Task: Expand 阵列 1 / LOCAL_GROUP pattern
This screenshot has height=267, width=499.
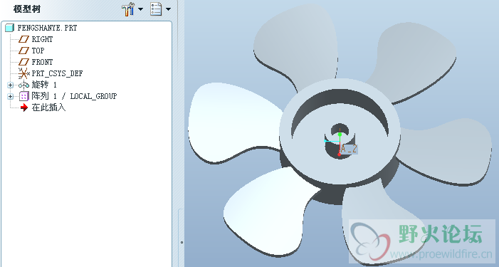Action: click(10, 96)
